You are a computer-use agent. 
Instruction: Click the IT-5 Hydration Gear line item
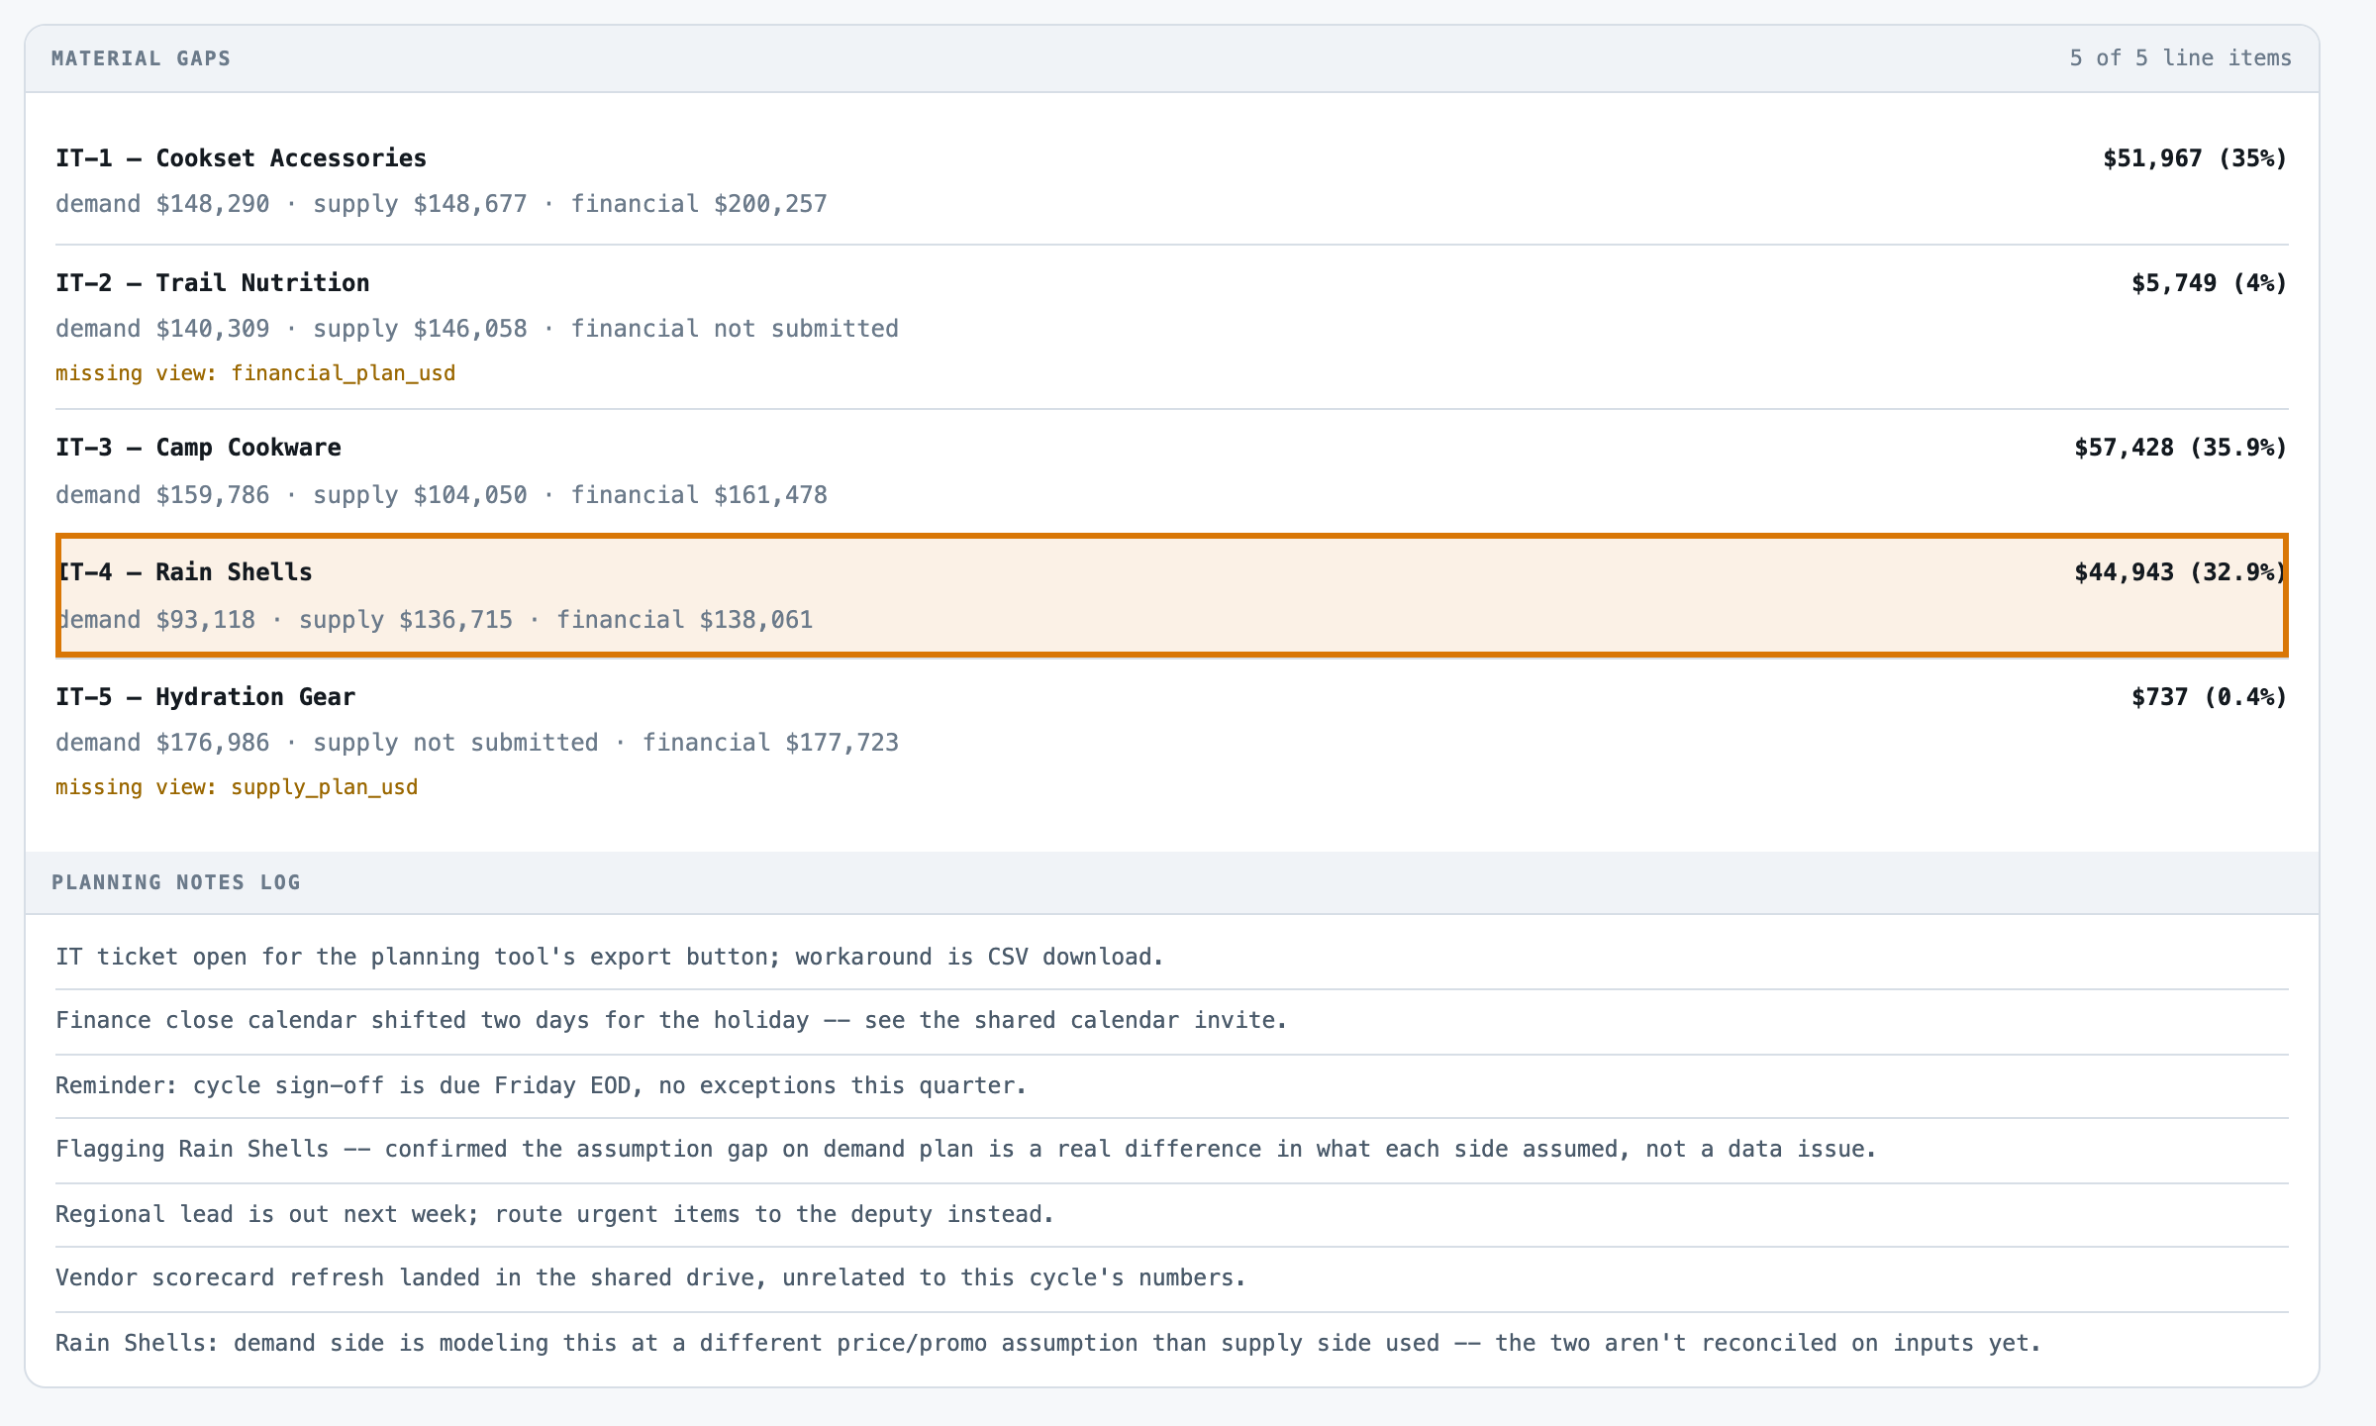[x=1171, y=741]
